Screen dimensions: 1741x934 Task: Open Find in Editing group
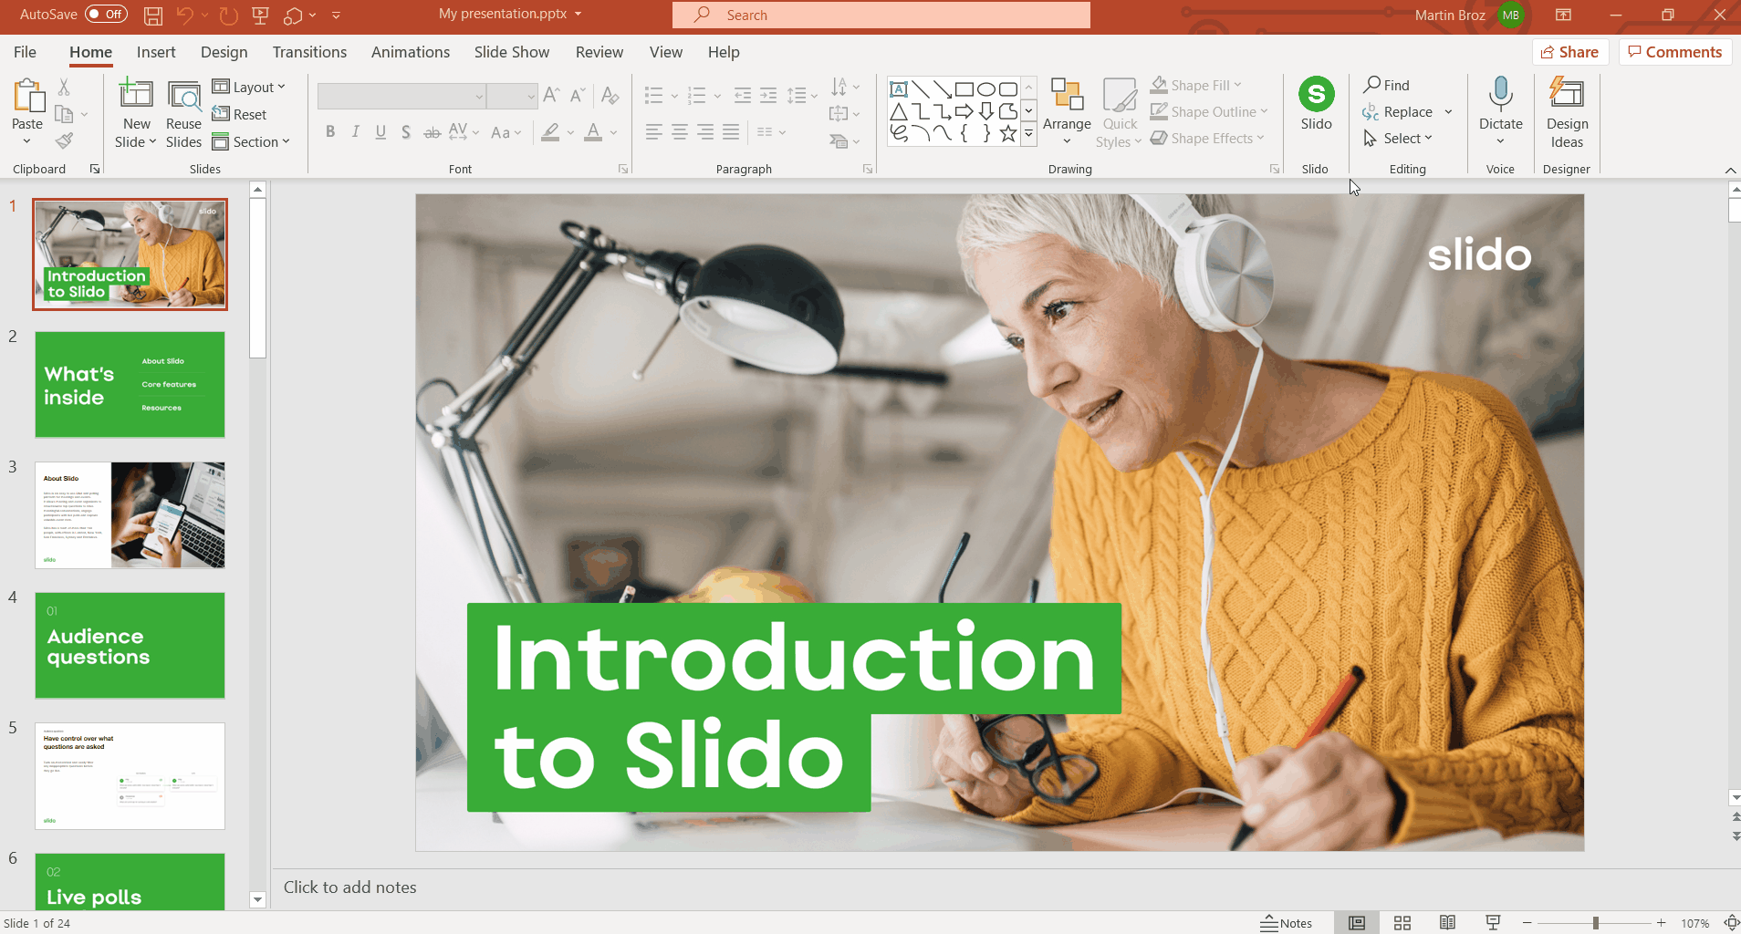point(1387,85)
